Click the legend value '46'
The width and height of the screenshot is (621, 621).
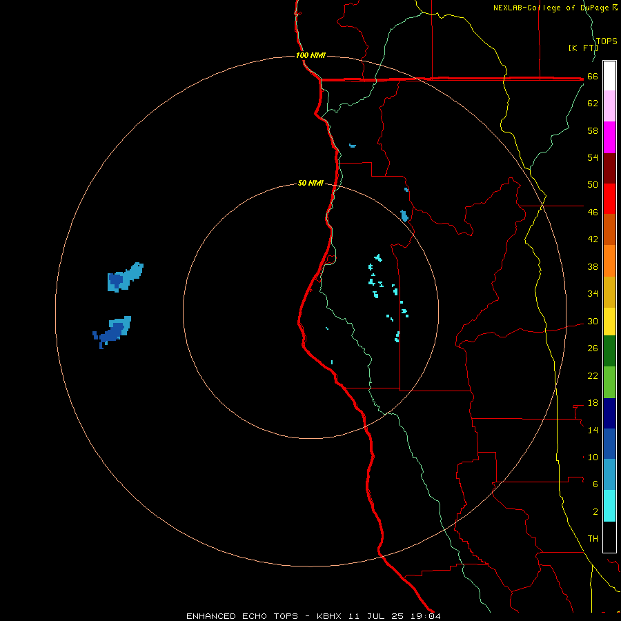(x=593, y=213)
